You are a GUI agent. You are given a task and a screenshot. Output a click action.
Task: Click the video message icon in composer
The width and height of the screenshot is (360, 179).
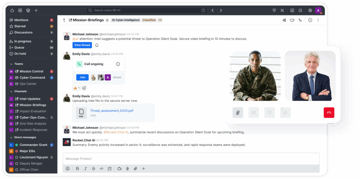(x=120, y=168)
